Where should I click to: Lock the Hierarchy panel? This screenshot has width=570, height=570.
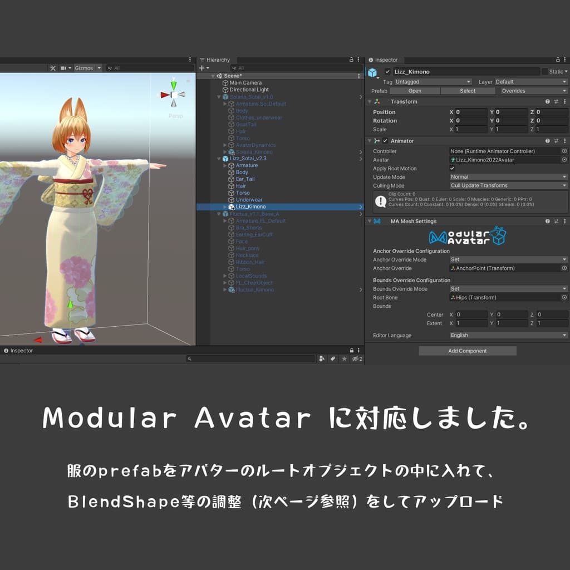[351, 59]
